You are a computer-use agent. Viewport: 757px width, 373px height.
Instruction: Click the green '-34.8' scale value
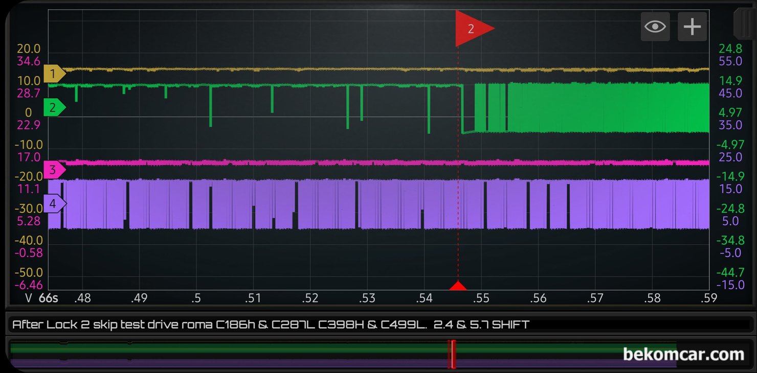(730, 241)
